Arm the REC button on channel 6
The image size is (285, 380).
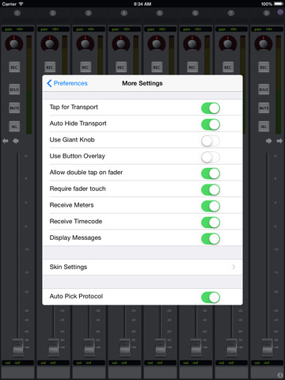click(x=192, y=67)
